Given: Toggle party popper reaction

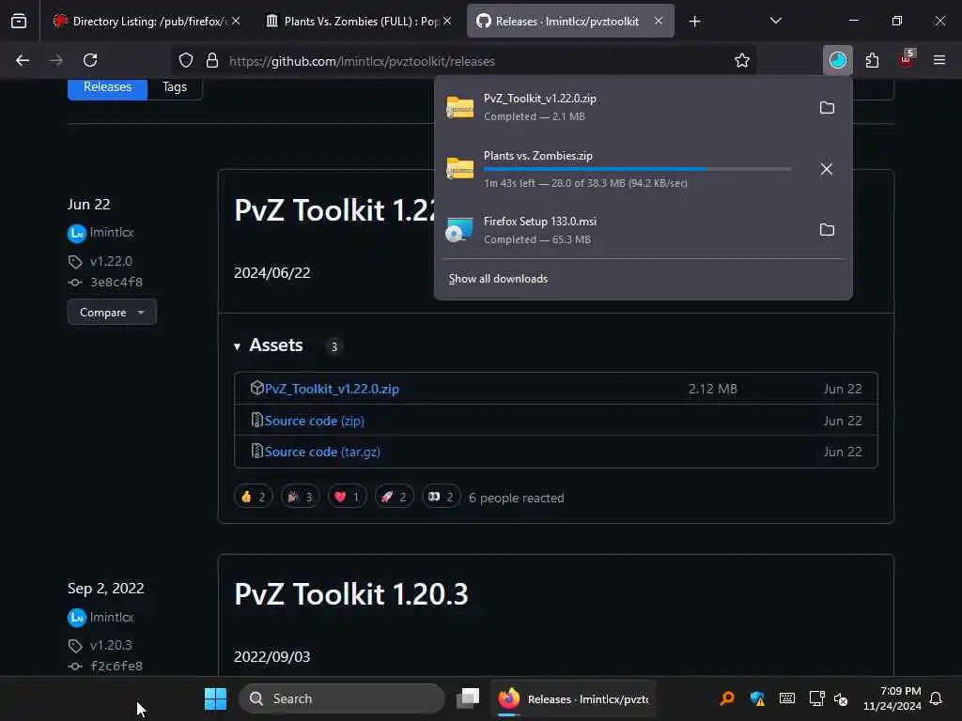Looking at the screenshot, I should 300,497.
